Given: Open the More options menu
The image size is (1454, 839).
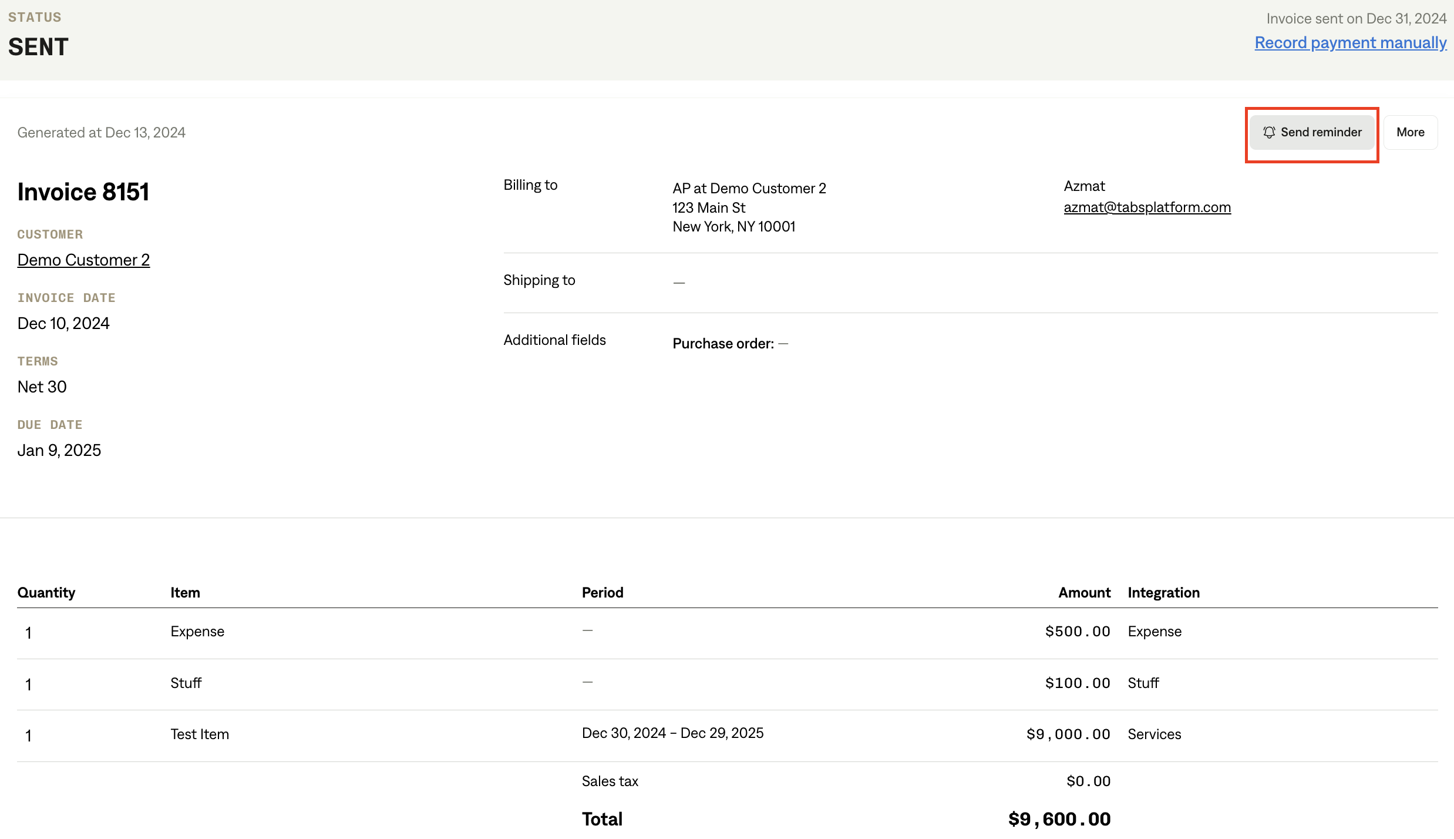Looking at the screenshot, I should point(1410,132).
